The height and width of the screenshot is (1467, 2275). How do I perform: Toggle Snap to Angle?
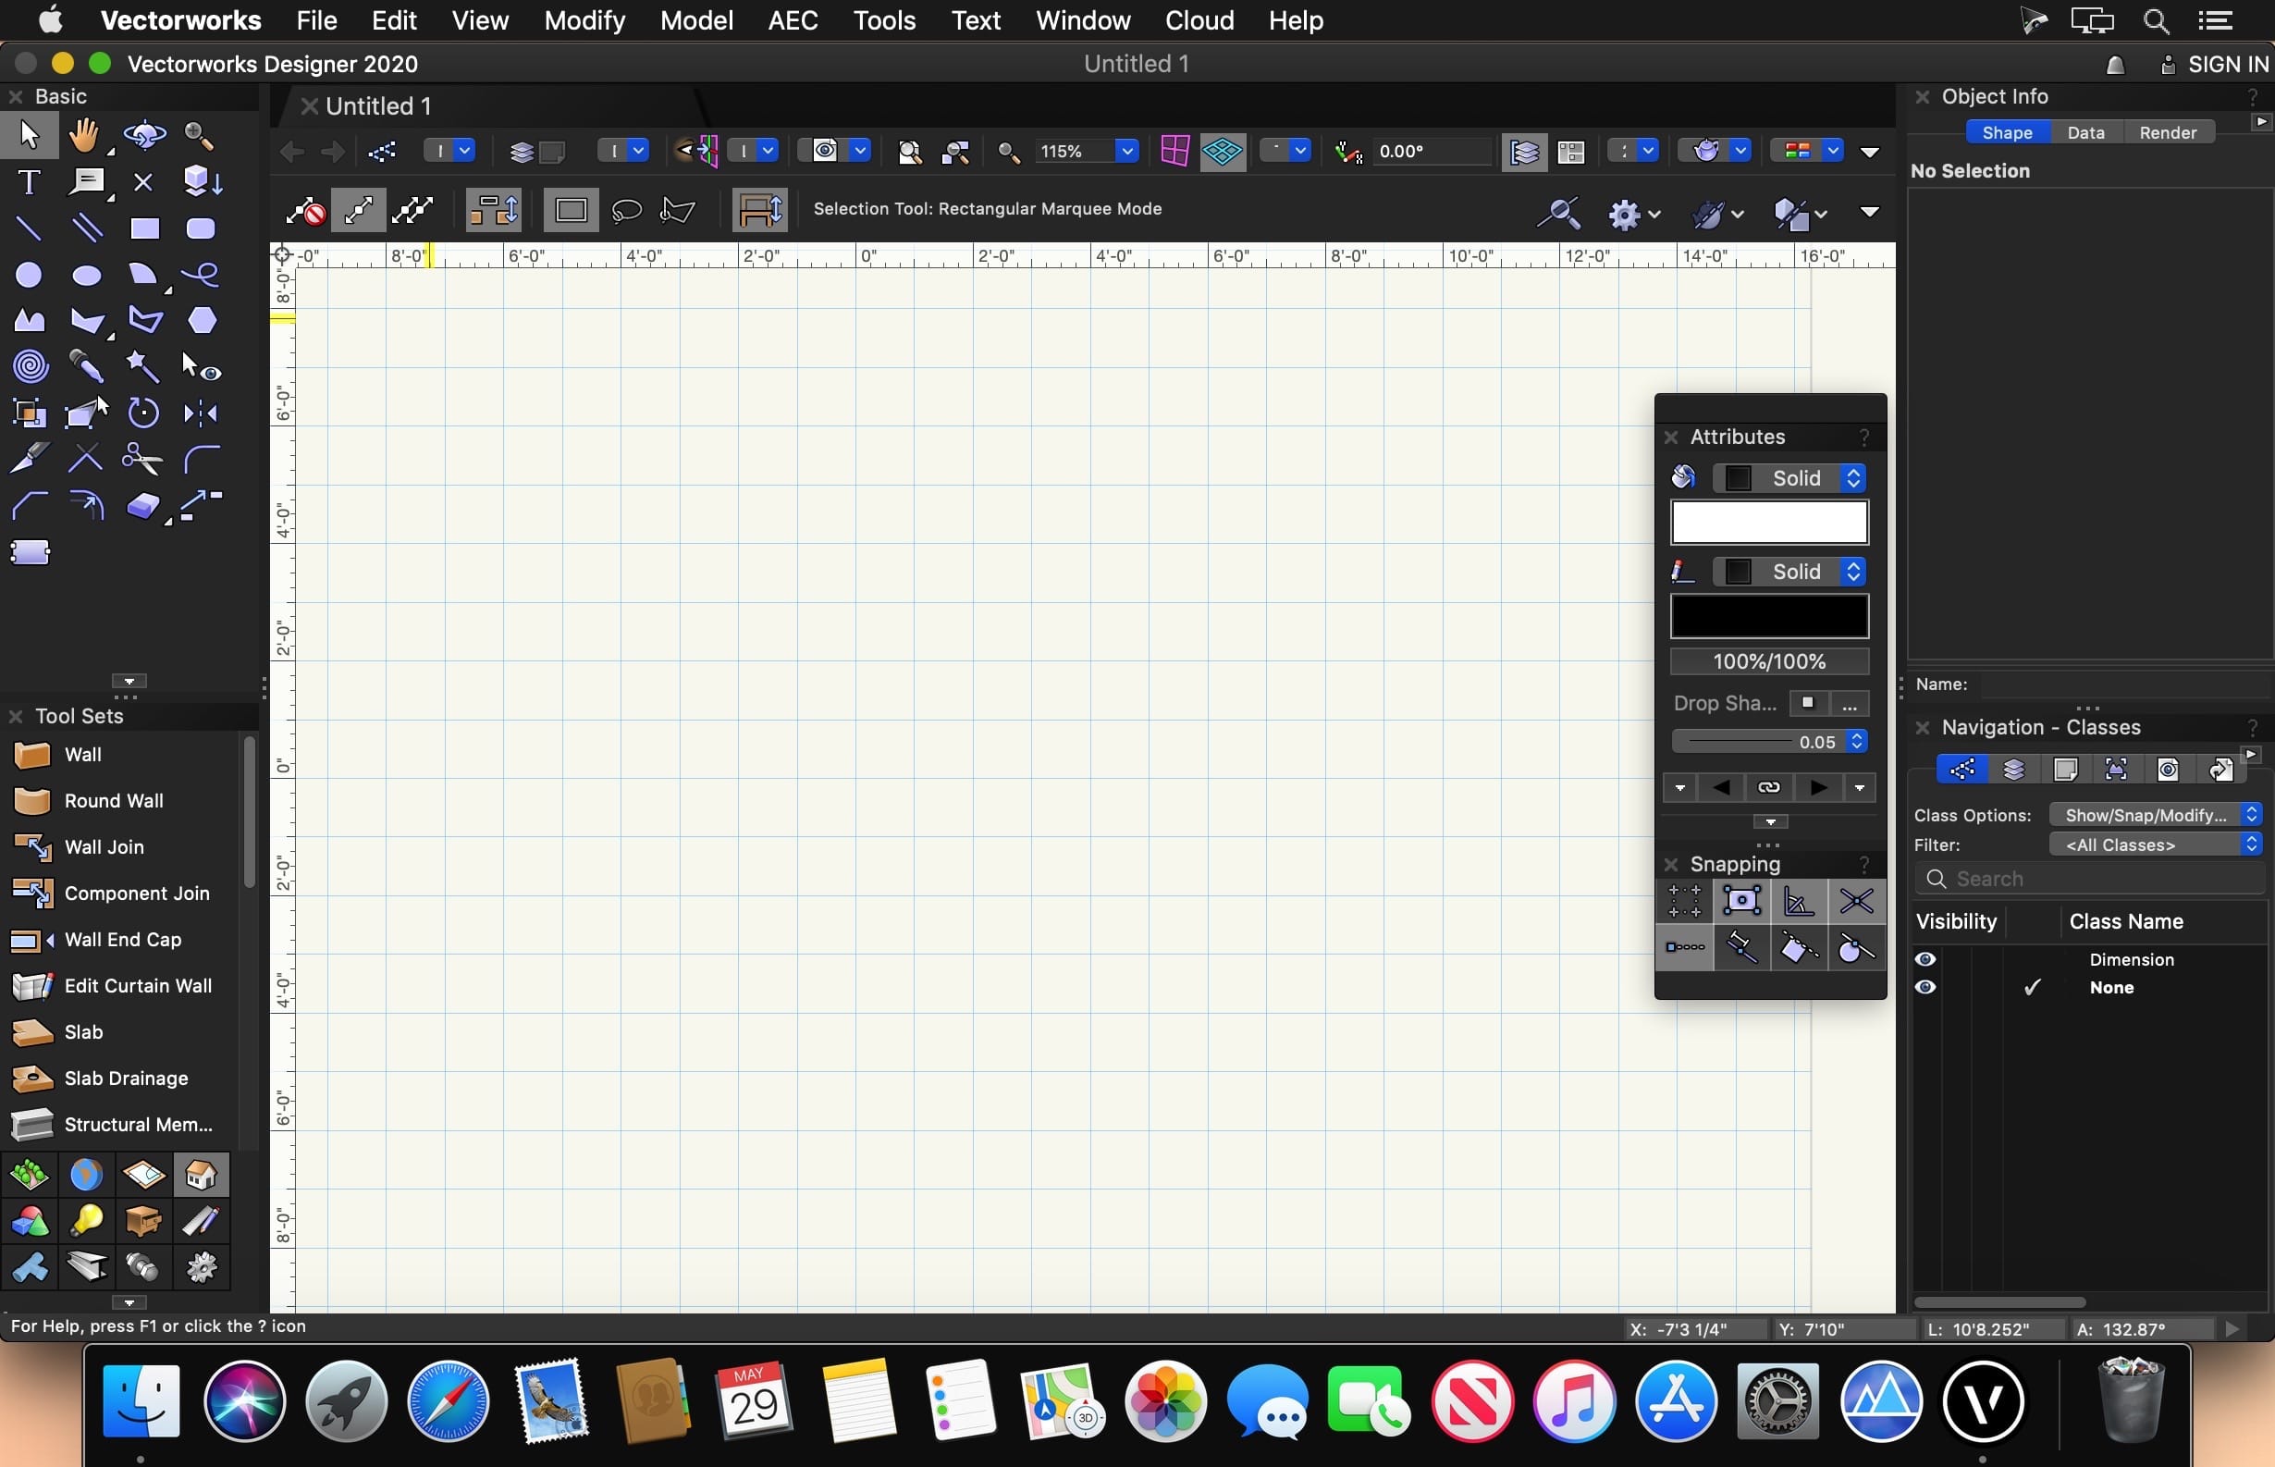[x=1799, y=901]
